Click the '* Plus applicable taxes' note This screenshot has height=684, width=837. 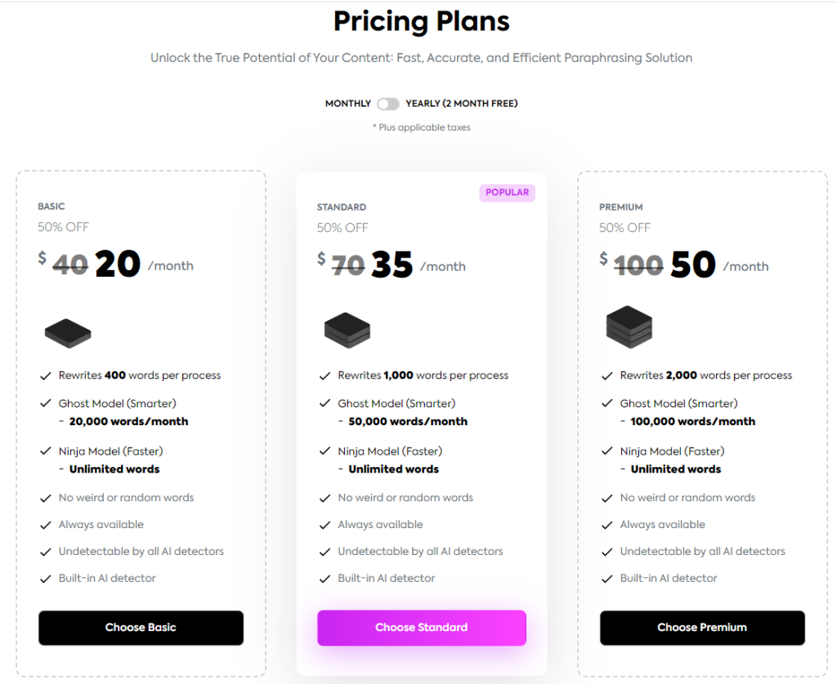click(421, 127)
